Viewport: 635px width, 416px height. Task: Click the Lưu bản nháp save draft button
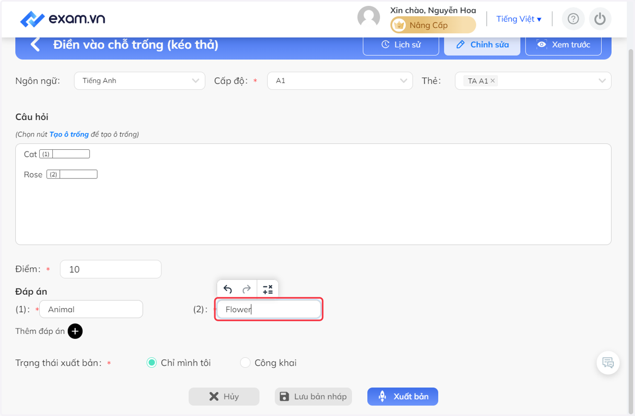pyautogui.click(x=314, y=396)
